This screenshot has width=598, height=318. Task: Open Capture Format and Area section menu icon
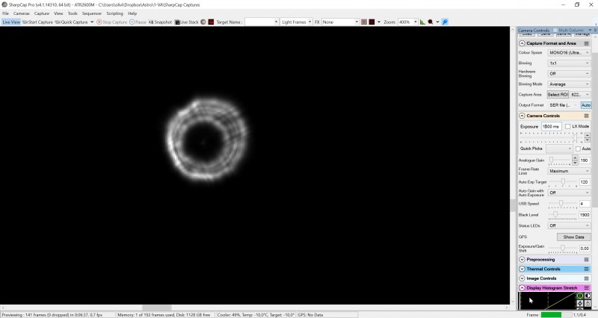[x=586, y=43]
